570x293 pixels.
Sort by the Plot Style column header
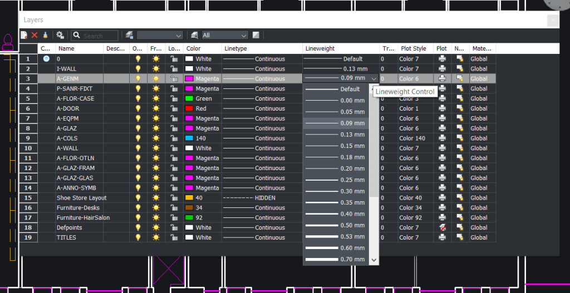tap(415, 48)
